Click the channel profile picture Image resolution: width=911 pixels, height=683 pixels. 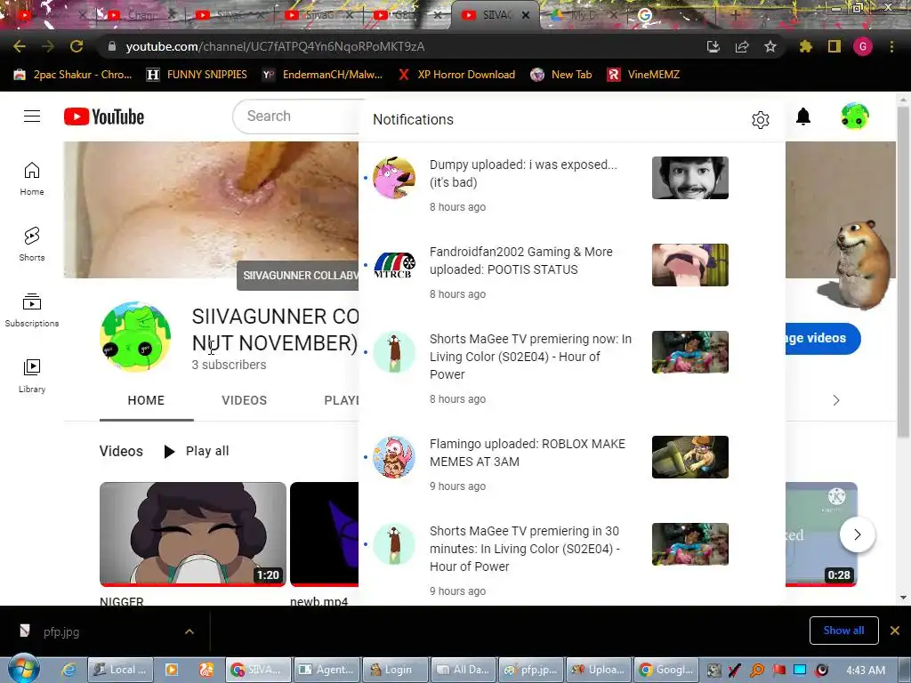[x=135, y=337]
